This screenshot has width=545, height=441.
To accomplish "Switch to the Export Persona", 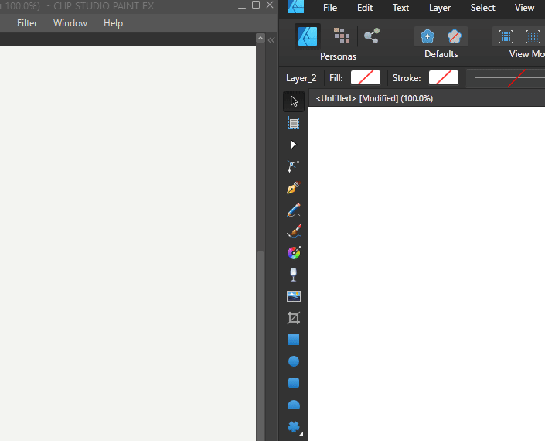I will pos(371,36).
